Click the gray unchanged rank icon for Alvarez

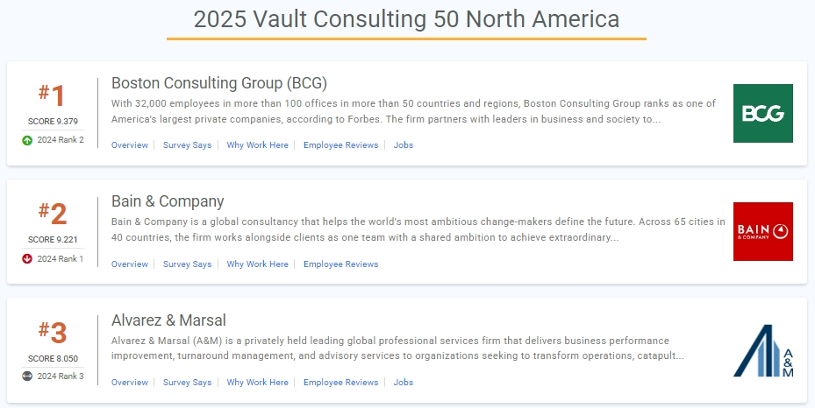[27, 376]
